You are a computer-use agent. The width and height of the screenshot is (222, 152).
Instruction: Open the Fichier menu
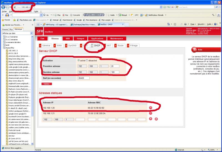(x=4, y=11)
